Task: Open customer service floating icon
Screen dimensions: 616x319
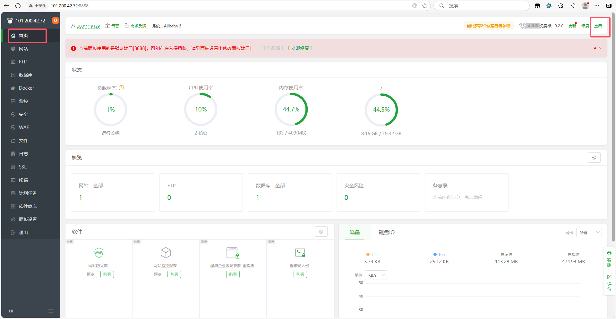Action: (x=609, y=259)
